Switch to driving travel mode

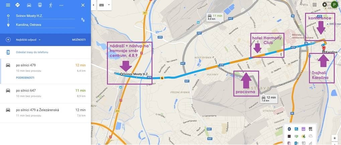coord(29,5)
